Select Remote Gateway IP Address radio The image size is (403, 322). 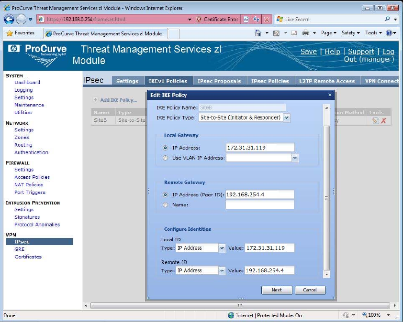point(165,194)
